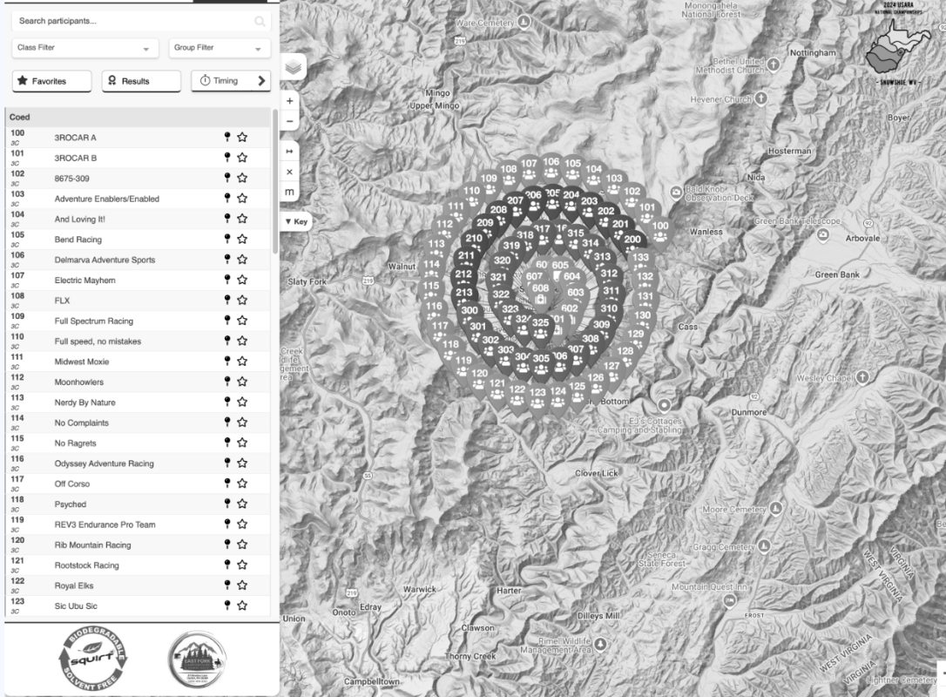Expand the map Key panel
This screenshot has width=946, height=697.
click(296, 221)
